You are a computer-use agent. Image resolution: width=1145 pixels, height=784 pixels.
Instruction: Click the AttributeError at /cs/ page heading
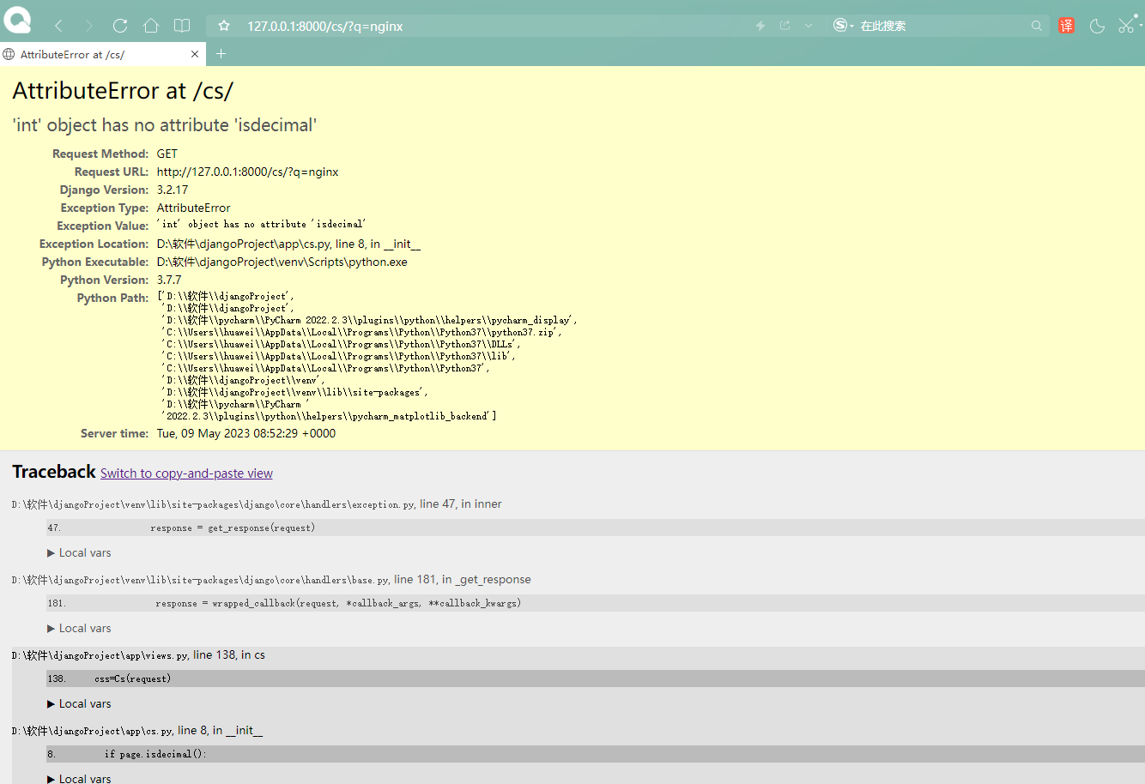pos(123,90)
